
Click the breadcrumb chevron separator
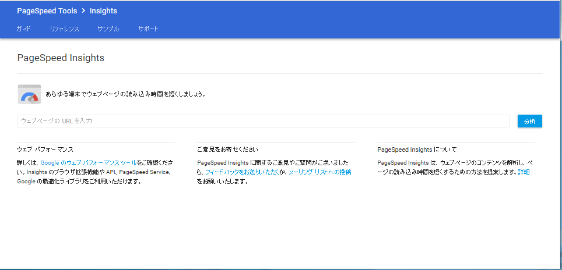click(x=83, y=11)
